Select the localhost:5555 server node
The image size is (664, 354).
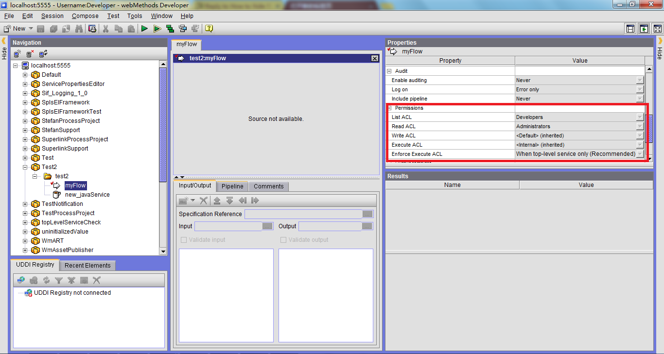[51, 66]
